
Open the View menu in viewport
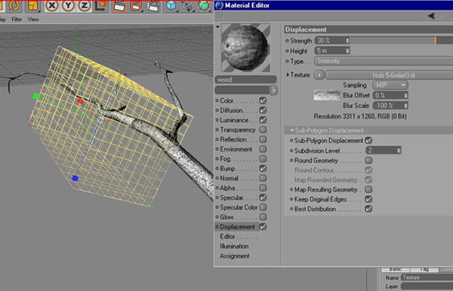[x=33, y=20]
